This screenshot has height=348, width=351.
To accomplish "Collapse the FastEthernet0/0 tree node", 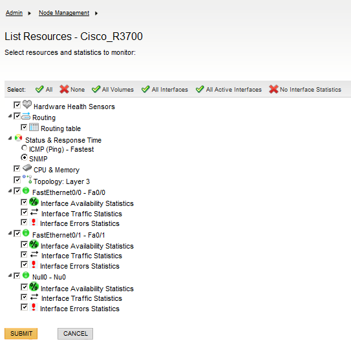I will pos(10,190).
